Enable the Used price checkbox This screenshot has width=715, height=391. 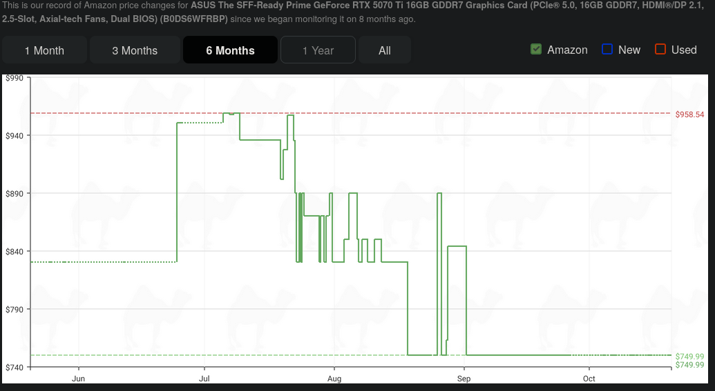pyautogui.click(x=660, y=49)
